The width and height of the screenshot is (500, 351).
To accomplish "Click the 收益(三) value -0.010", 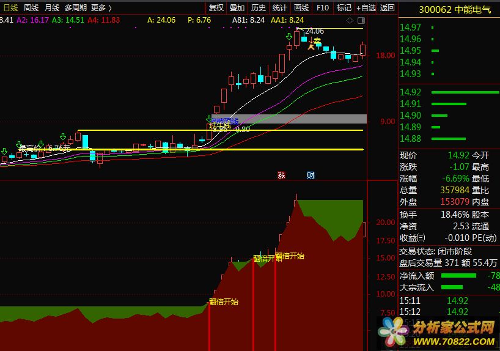I will pyautogui.click(x=457, y=238).
